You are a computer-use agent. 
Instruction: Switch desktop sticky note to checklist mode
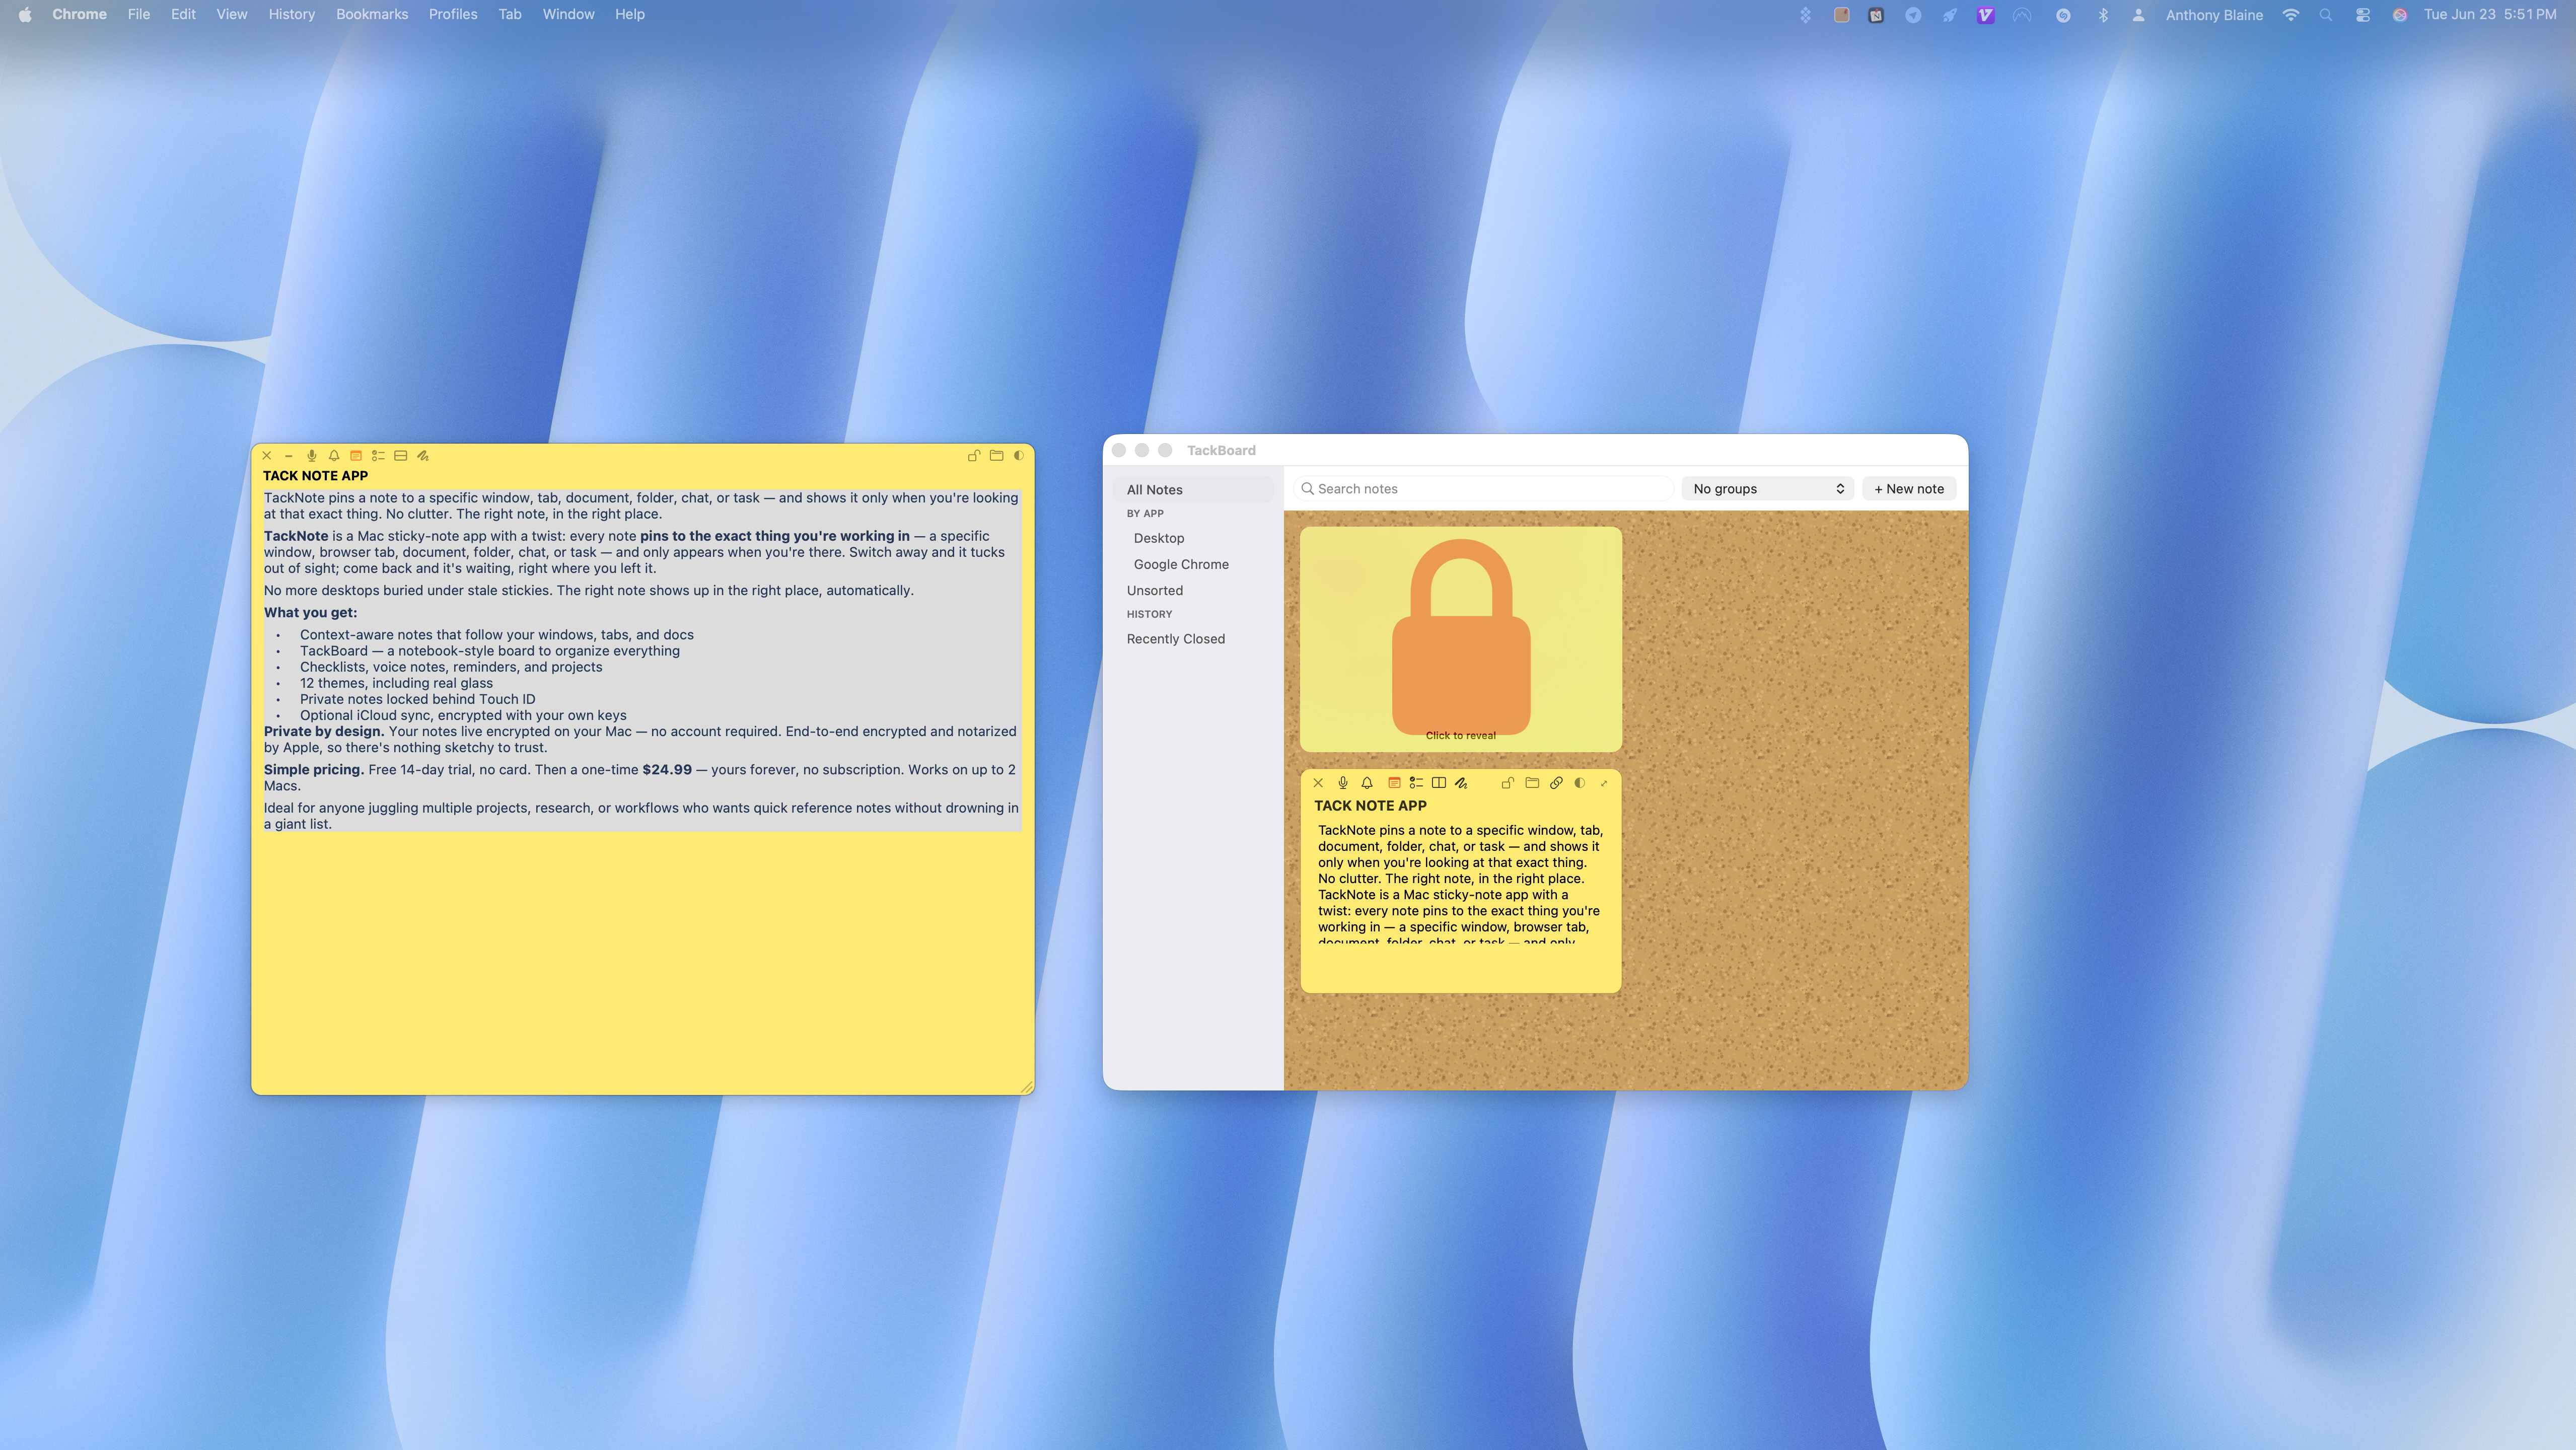(378, 456)
